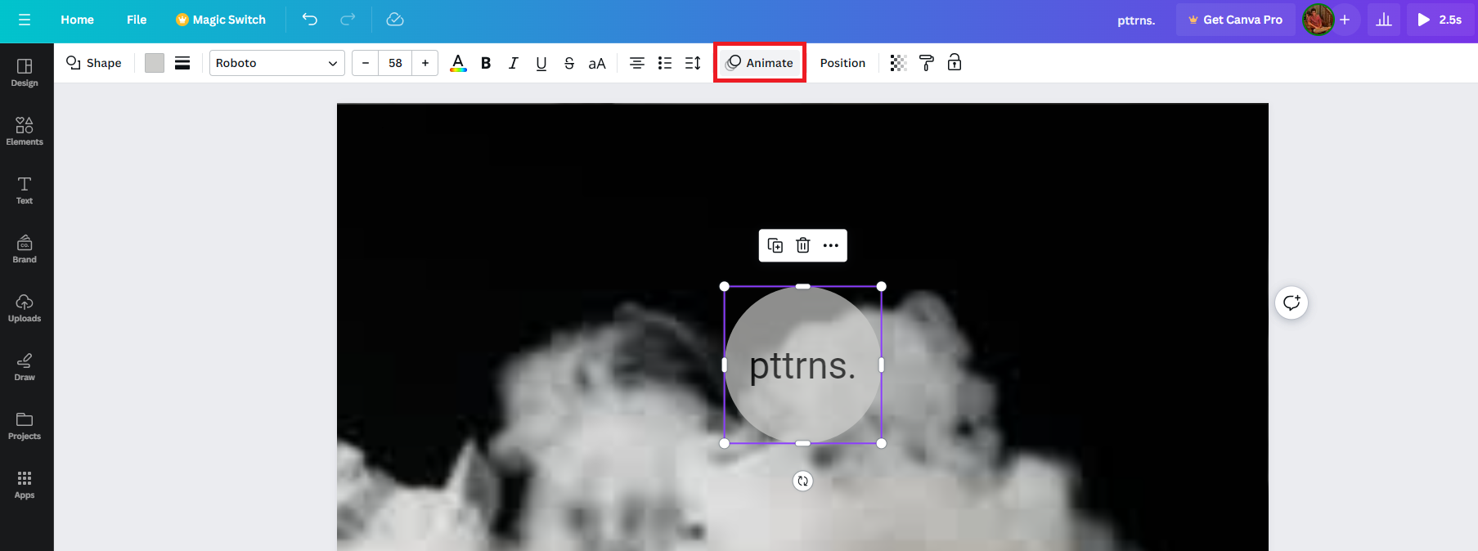Open the hamburger main menu

coord(25,20)
